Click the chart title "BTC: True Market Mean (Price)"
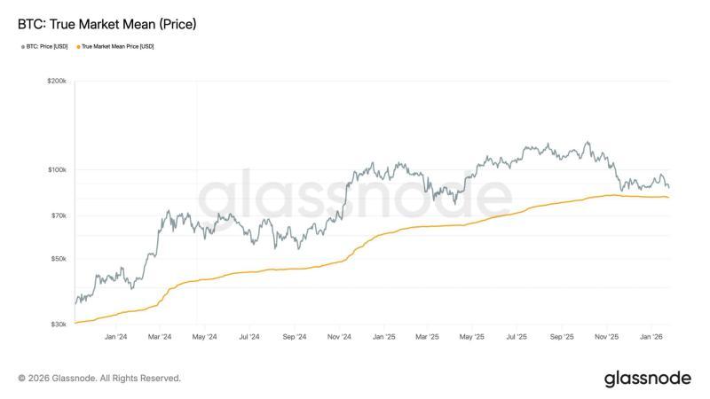The image size is (710, 399). (107, 24)
